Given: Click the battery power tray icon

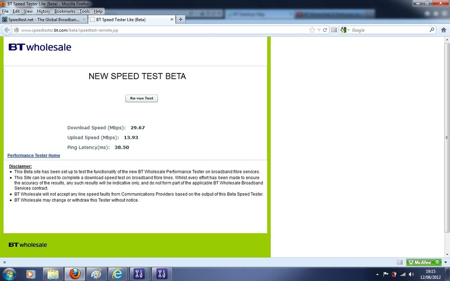Looking at the screenshot, I should pyautogui.click(x=395, y=274).
